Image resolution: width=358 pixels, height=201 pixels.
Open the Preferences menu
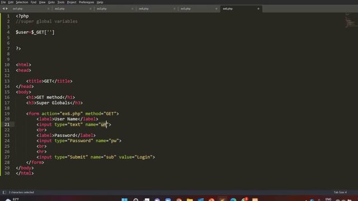[x=86, y=2]
